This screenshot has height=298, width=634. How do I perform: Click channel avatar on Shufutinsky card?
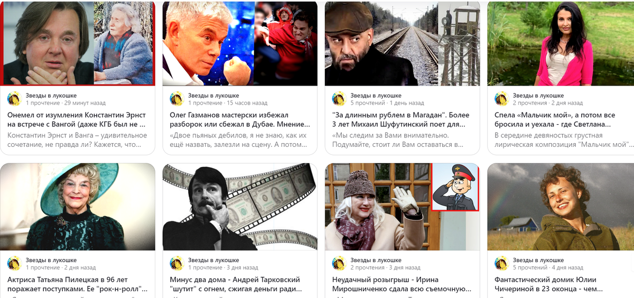(339, 99)
